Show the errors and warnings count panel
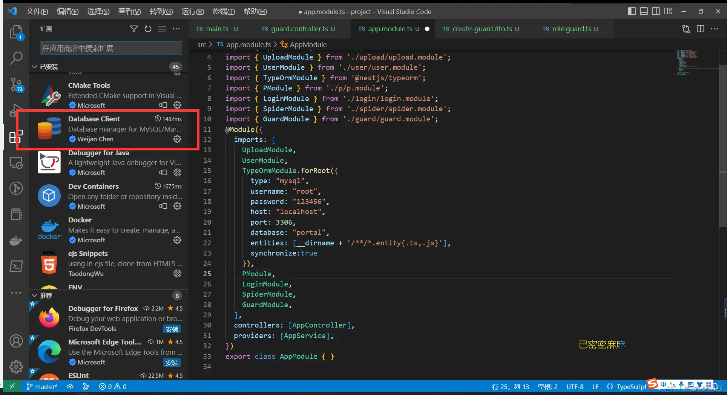 pyautogui.click(x=113, y=386)
